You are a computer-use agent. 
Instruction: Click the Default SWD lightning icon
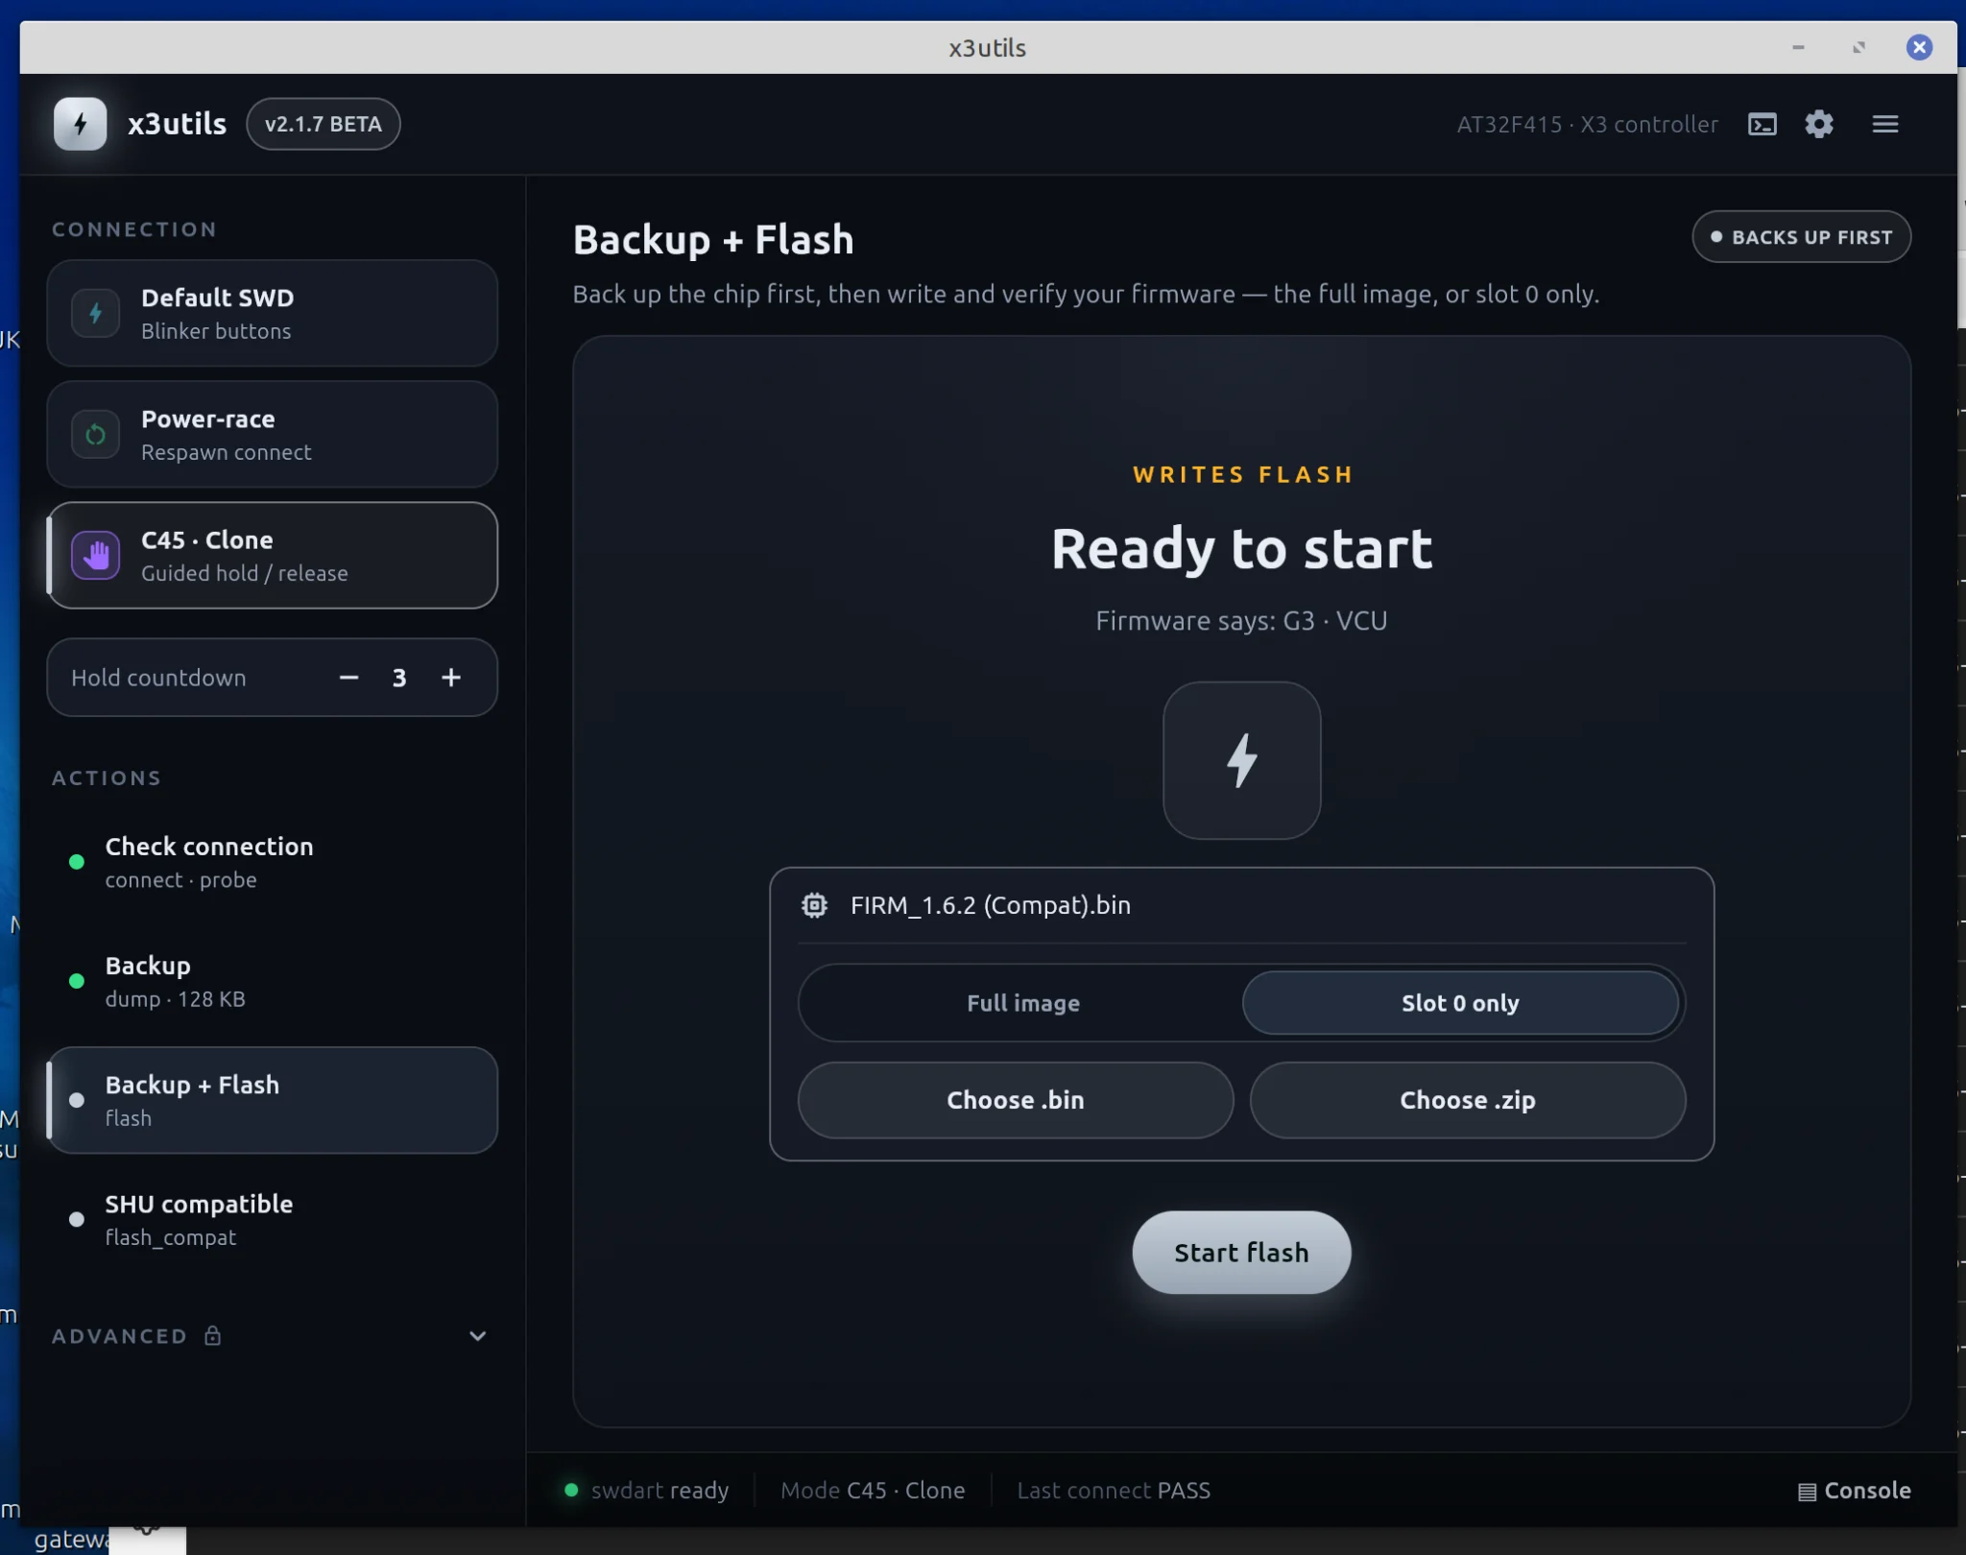96,313
